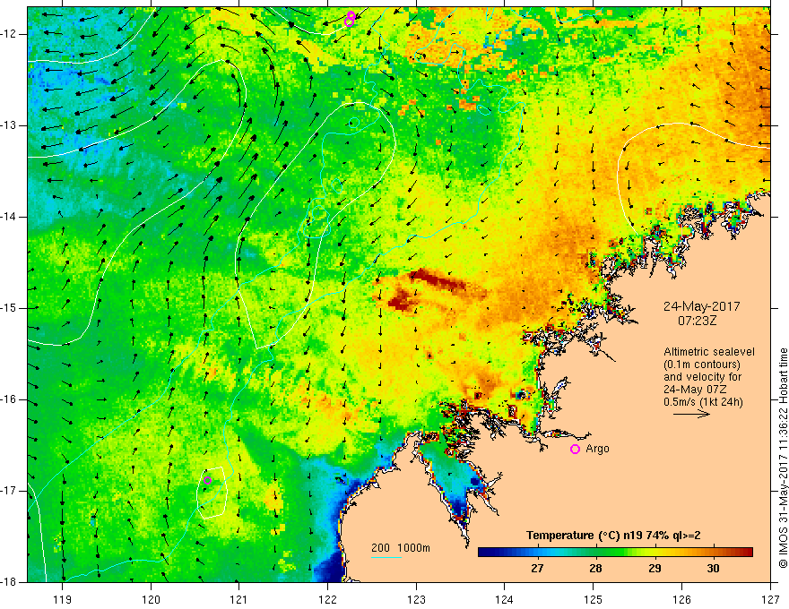Click the latitude axis label '-14'
Screen dimensions: 789x609
click(10, 217)
